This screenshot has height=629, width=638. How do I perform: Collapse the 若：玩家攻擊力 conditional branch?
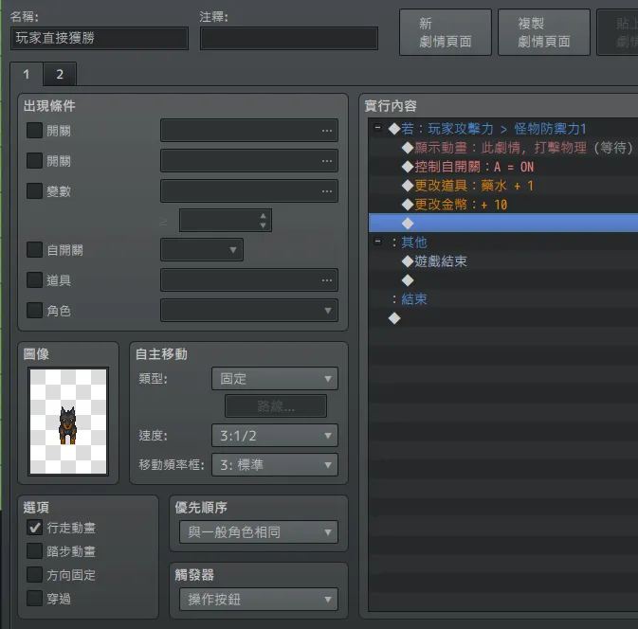(379, 129)
